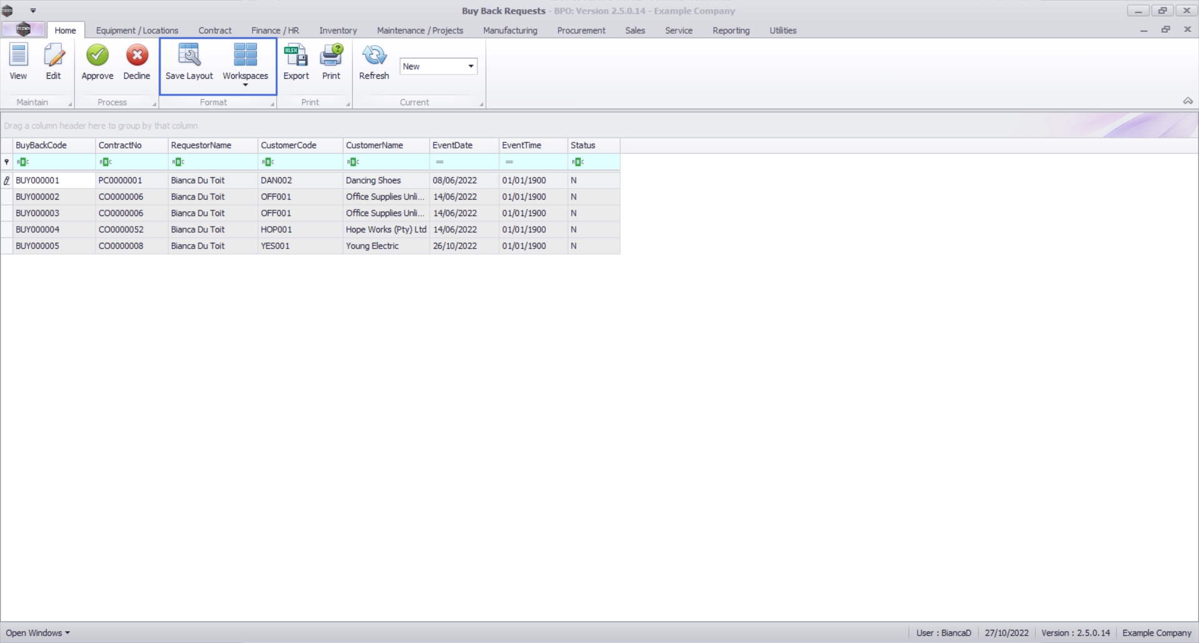
Task: Click the Young Electric customer name cell
Action: click(386, 246)
